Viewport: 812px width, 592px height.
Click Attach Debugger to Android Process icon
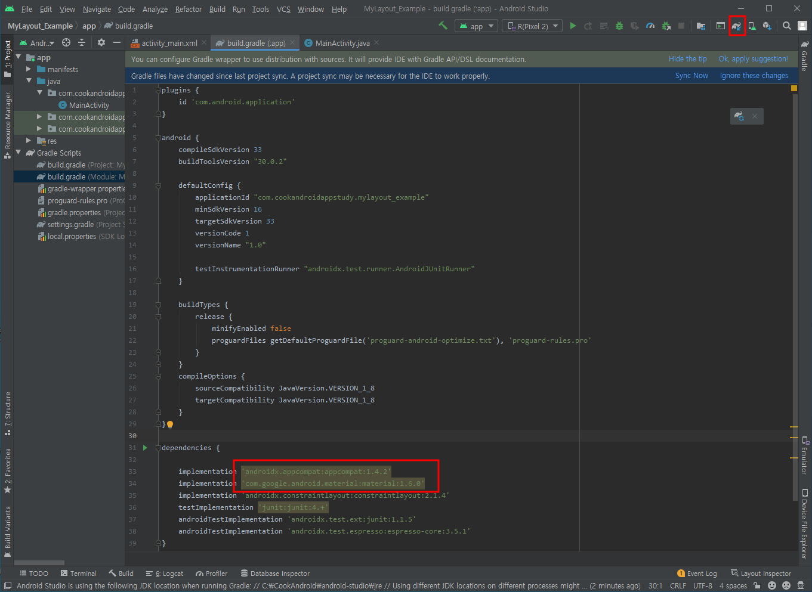tap(666, 26)
